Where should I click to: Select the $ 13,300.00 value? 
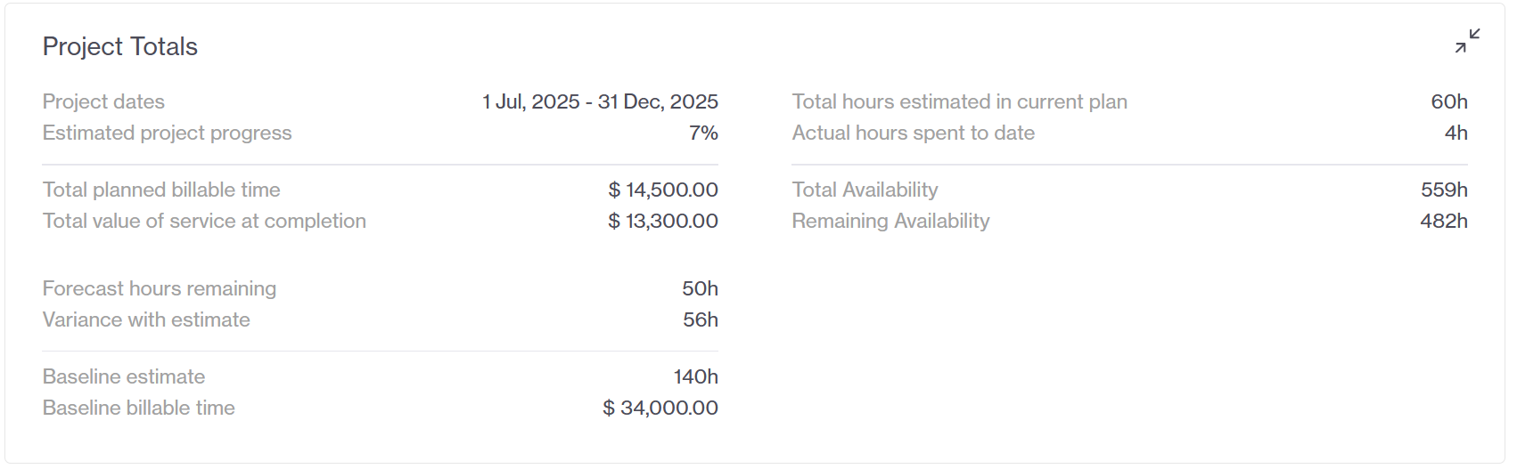(663, 221)
